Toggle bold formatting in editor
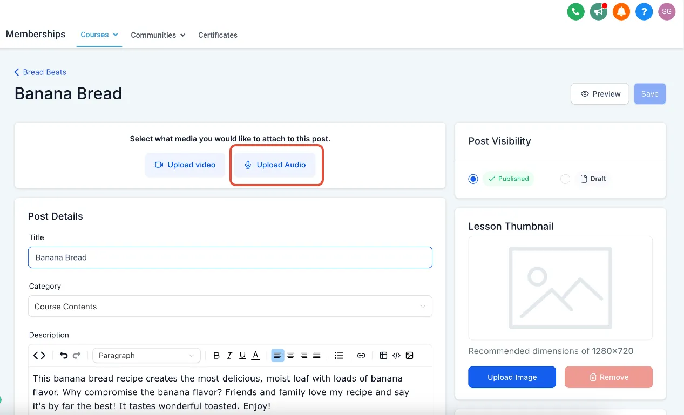 pyautogui.click(x=216, y=356)
